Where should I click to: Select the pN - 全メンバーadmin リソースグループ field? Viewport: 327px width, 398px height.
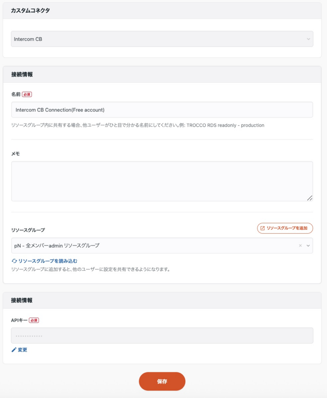[x=152, y=246]
